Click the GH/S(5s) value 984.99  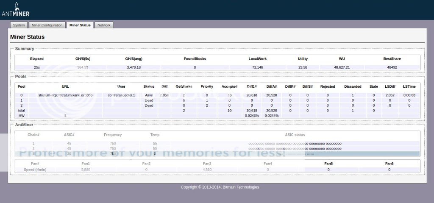[83, 67]
